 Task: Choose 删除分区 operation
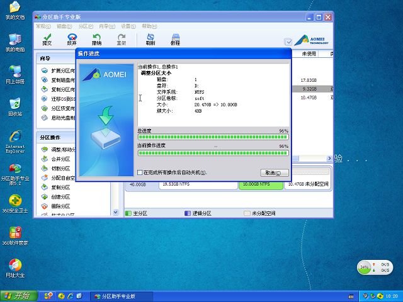click(x=56, y=206)
